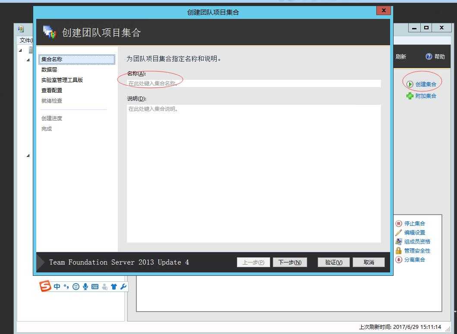
Task: Toggle Sogou Chinese/English mode (中)
Action: (57, 287)
